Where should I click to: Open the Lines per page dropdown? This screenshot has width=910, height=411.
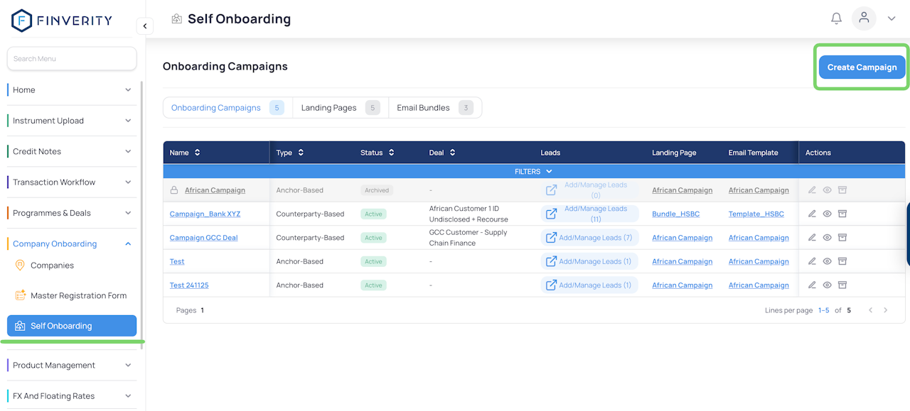pos(823,310)
